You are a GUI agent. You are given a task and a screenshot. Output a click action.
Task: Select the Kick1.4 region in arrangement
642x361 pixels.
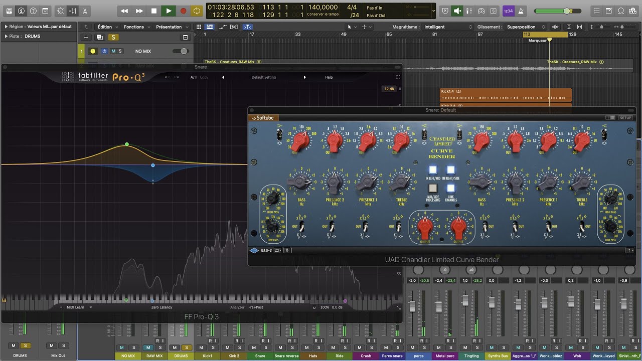click(x=506, y=95)
